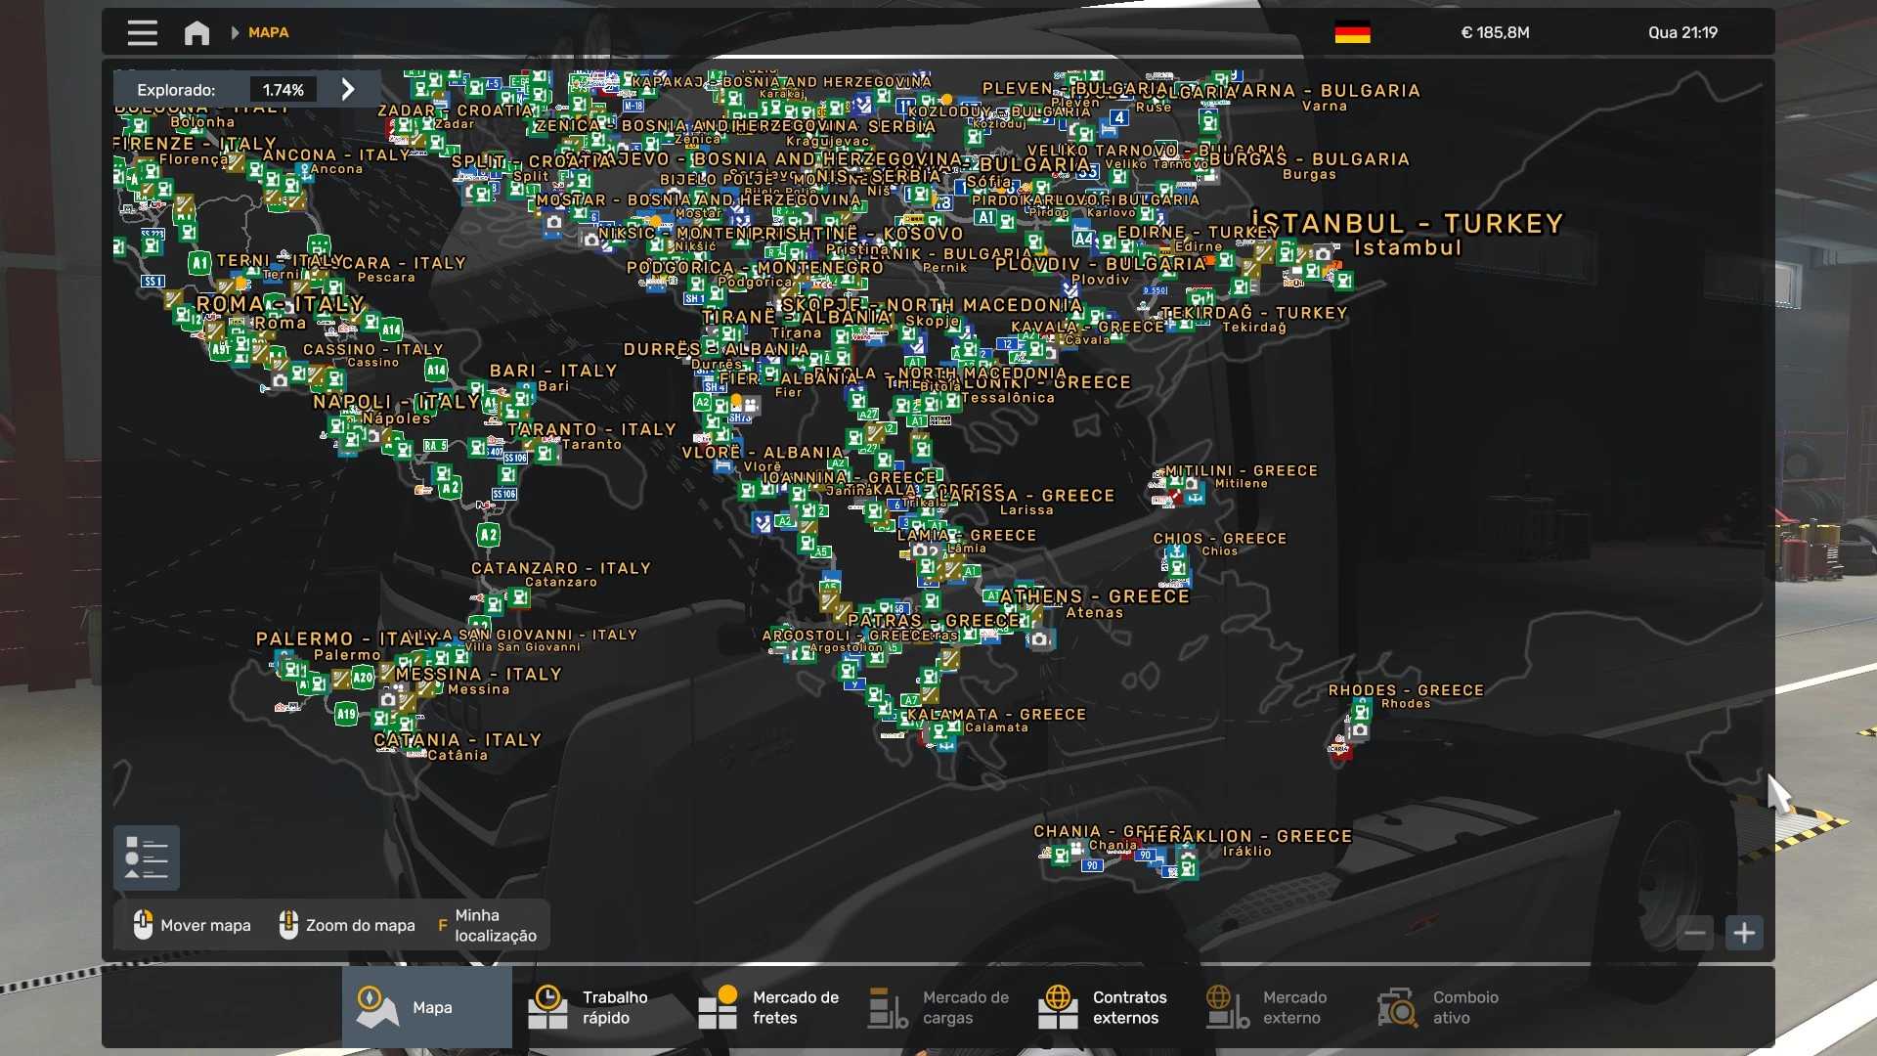The image size is (1877, 1056).
Task: Zoom in the map with plus button
Action: pos(1744,933)
